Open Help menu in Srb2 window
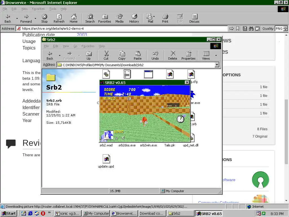This screenshot has width=289, height=217. pyautogui.click(x=102, y=46)
